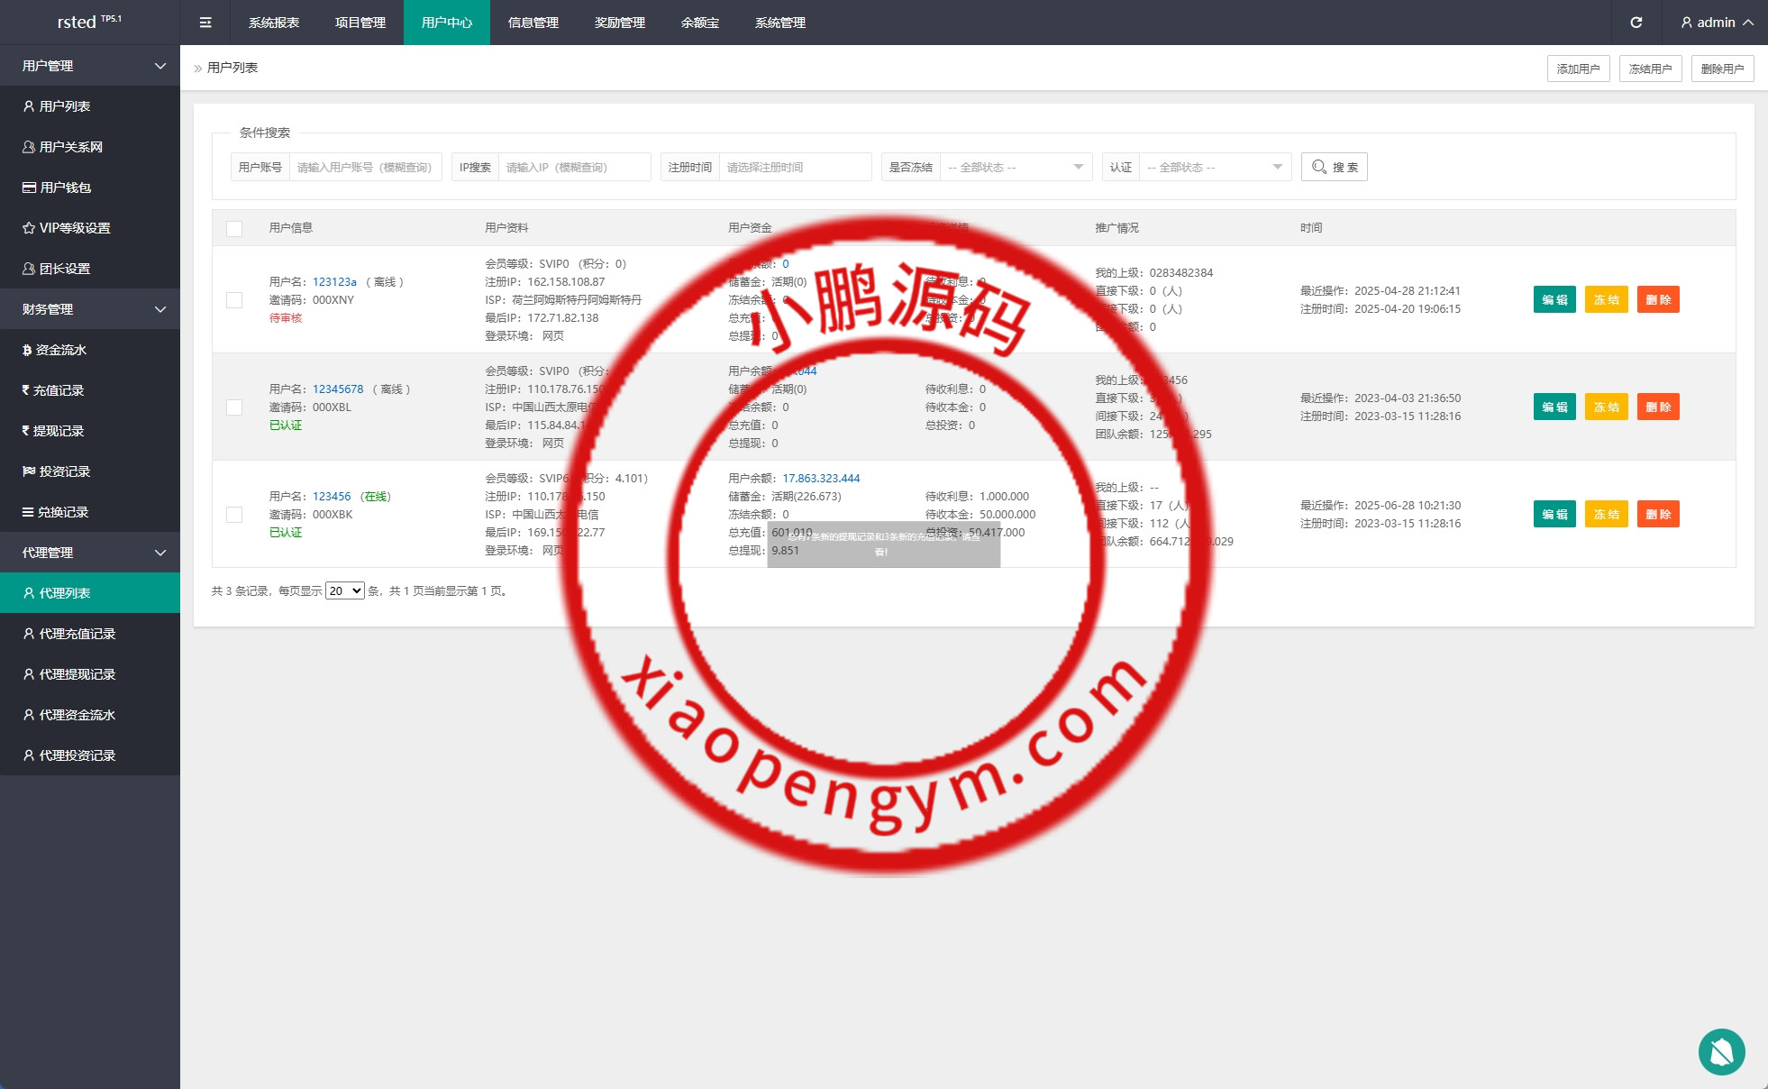Screen dimensions: 1768x1089
Task: Click the search magnifier button
Action: pos(1334,167)
